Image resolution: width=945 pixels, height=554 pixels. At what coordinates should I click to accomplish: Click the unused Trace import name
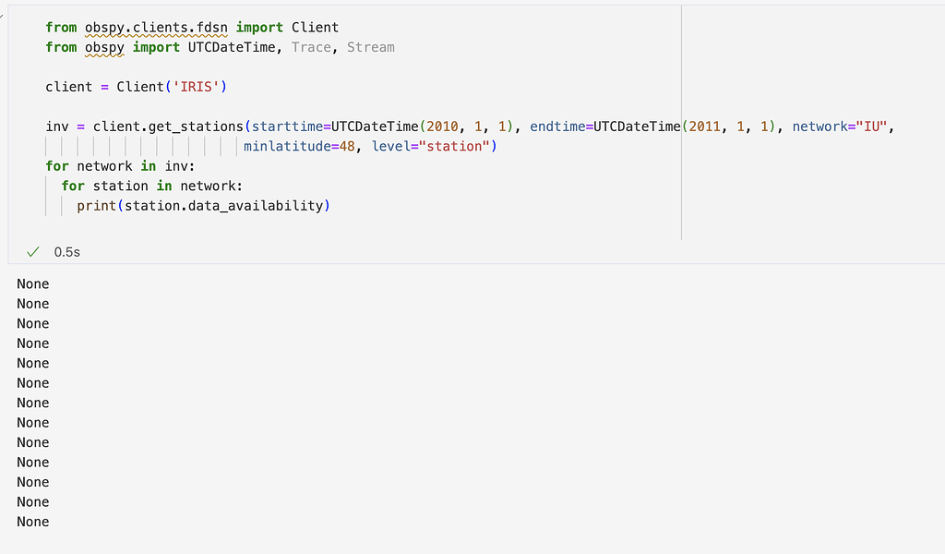tap(311, 47)
